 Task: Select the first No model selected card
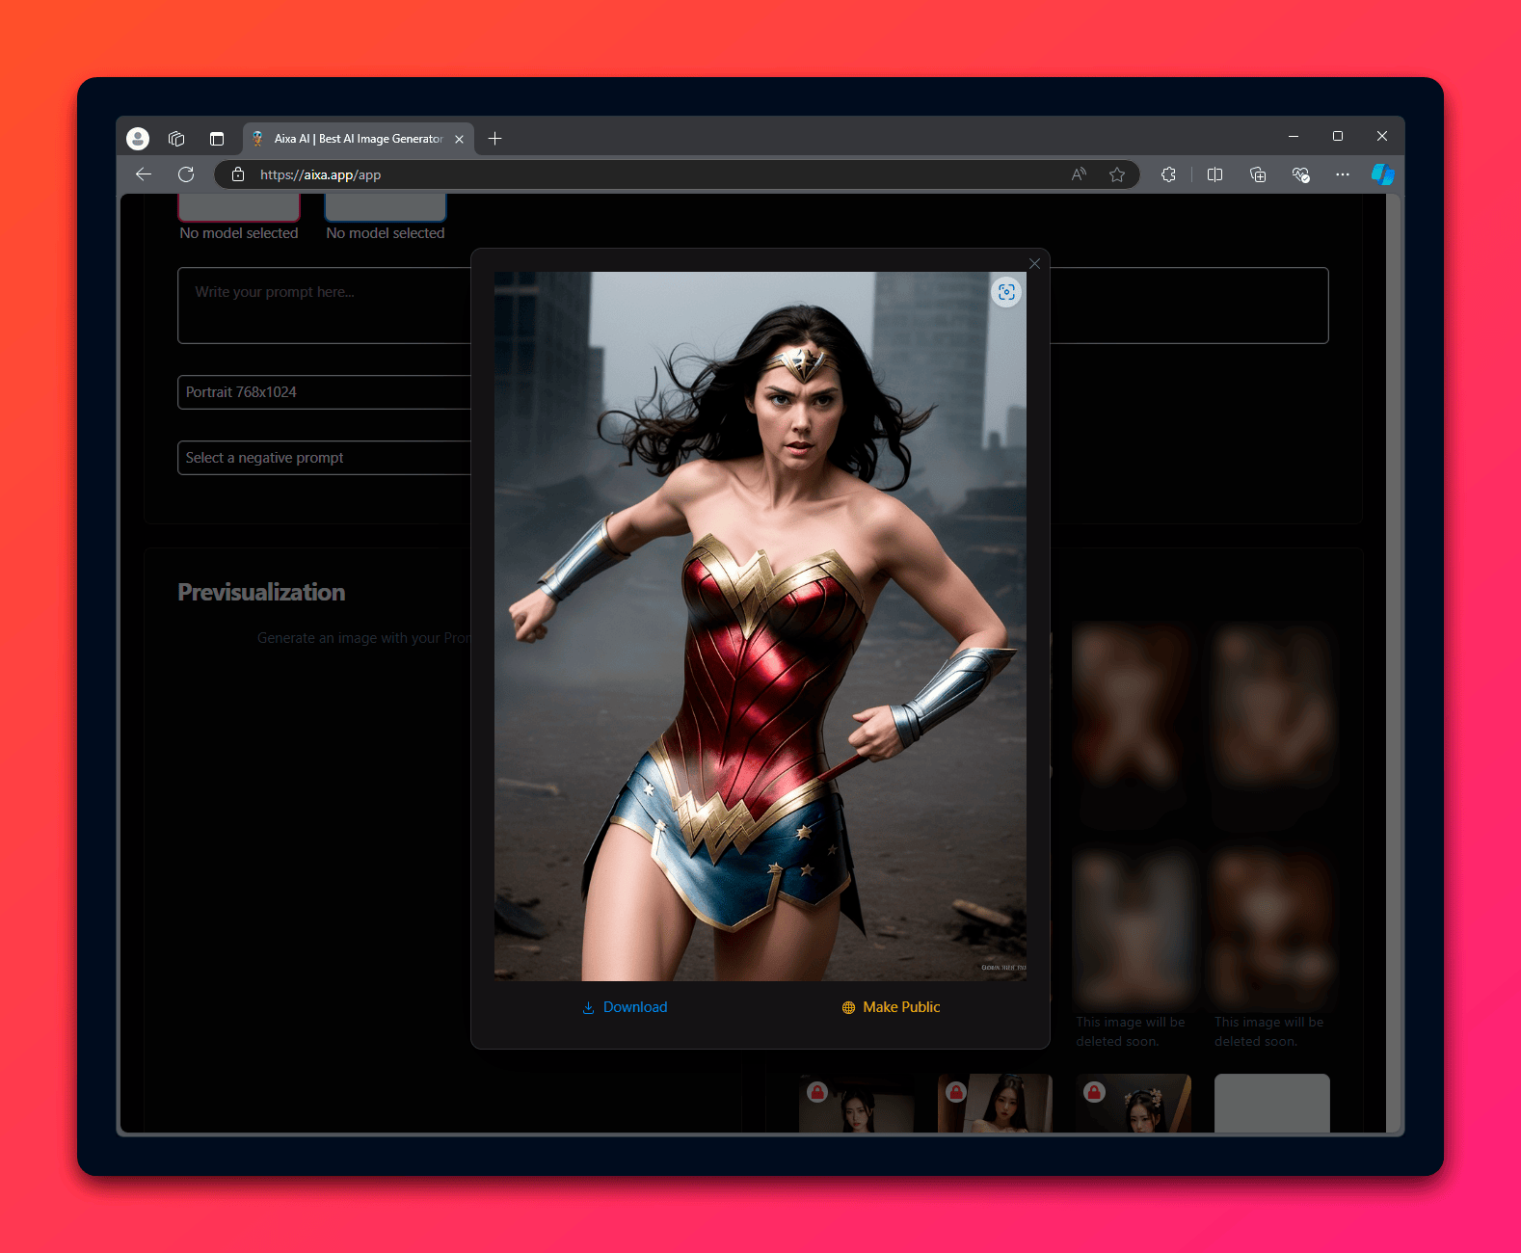[239, 218]
